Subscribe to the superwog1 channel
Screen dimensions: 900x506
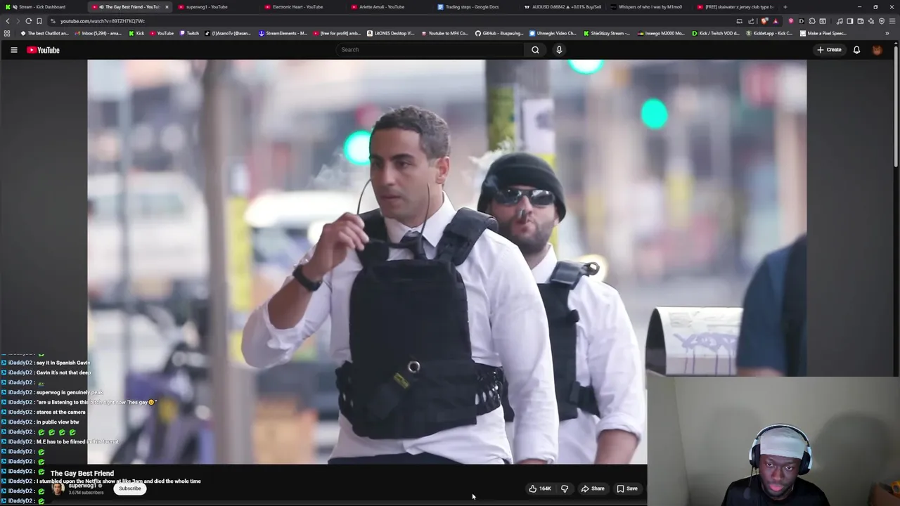(129, 488)
